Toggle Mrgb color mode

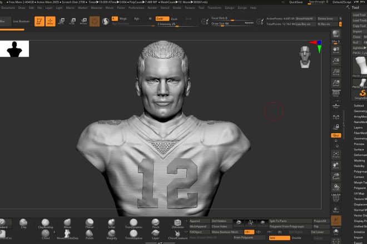(123, 19)
